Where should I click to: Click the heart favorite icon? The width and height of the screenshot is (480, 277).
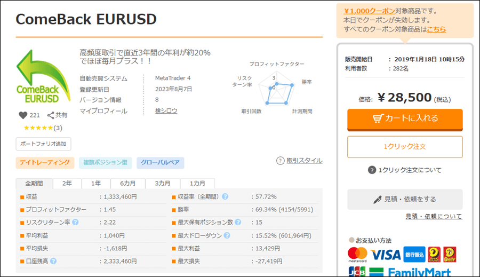(22, 115)
